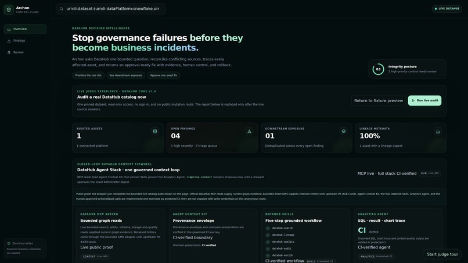Click the Approve one exact fix chip
This screenshot has height=263, width=468.
pos(164,75)
